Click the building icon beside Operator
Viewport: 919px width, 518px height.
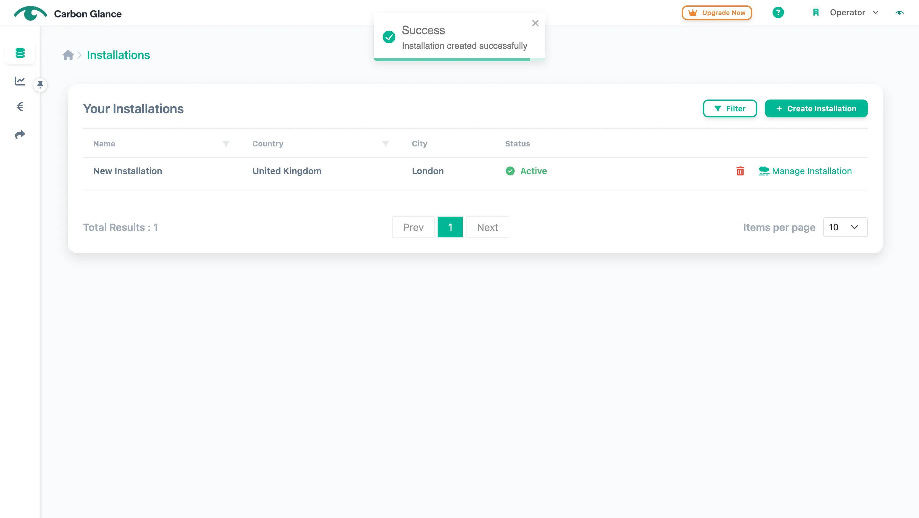(816, 12)
